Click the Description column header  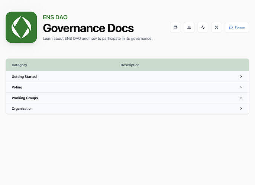tap(130, 65)
